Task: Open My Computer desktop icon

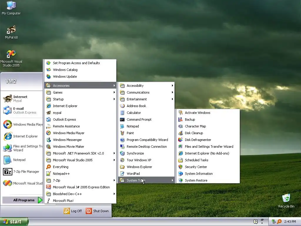Action: (11, 8)
